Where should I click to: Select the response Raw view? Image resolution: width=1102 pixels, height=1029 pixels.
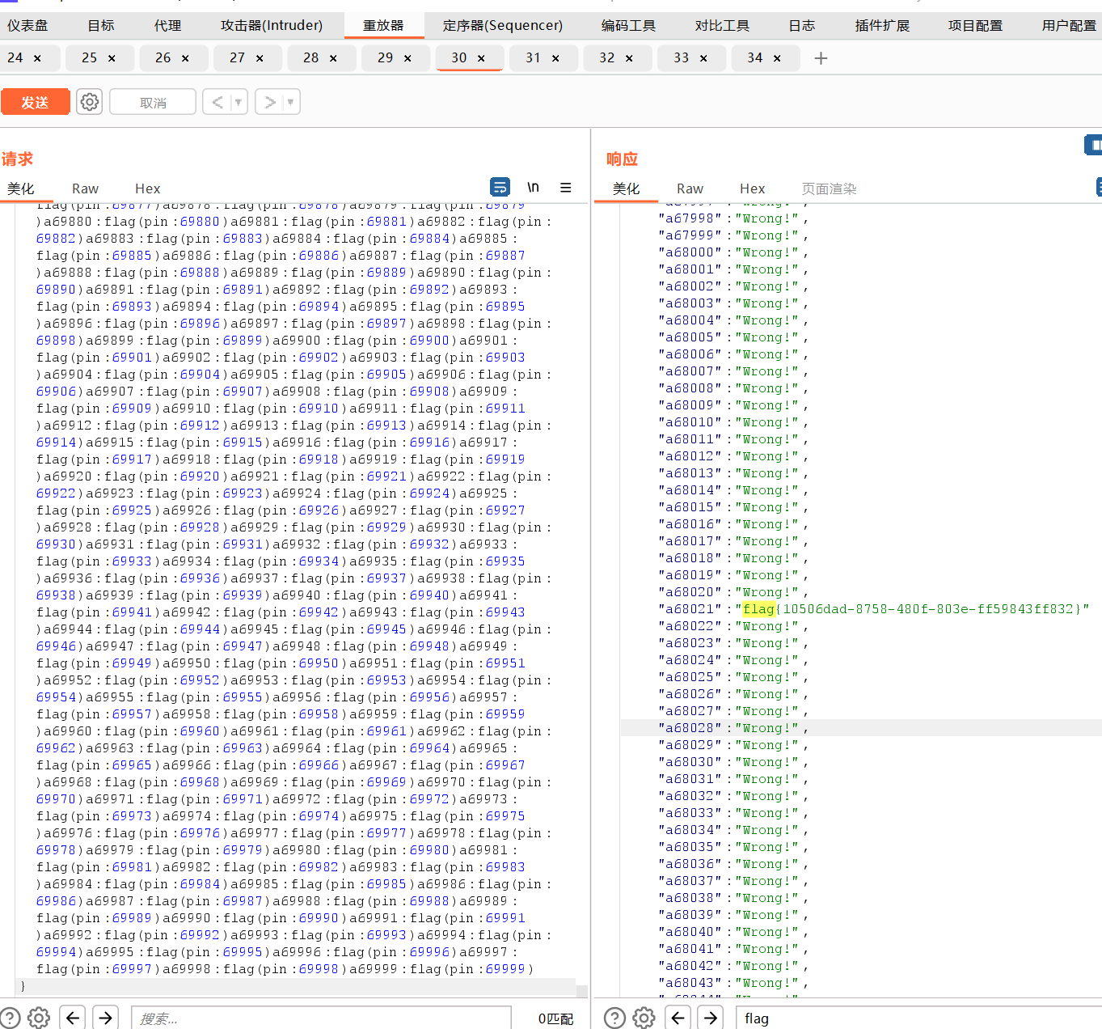[x=690, y=188]
